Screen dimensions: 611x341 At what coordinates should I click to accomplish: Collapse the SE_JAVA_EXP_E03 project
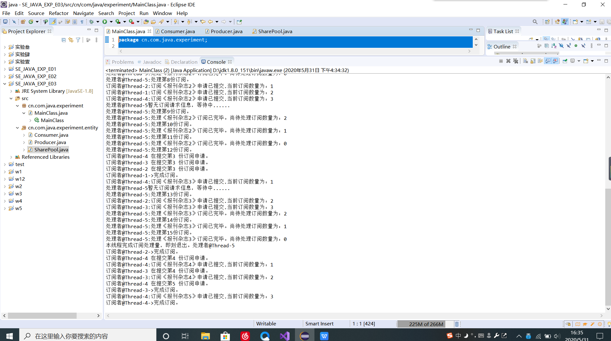pyautogui.click(x=4, y=83)
